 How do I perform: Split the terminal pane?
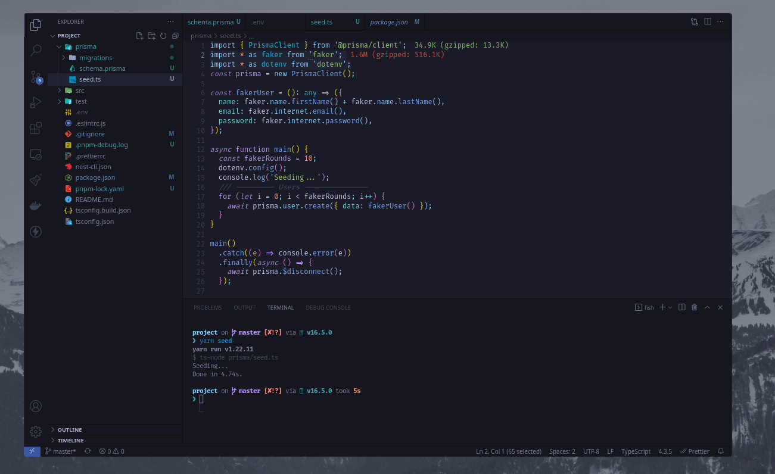pos(682,307)
